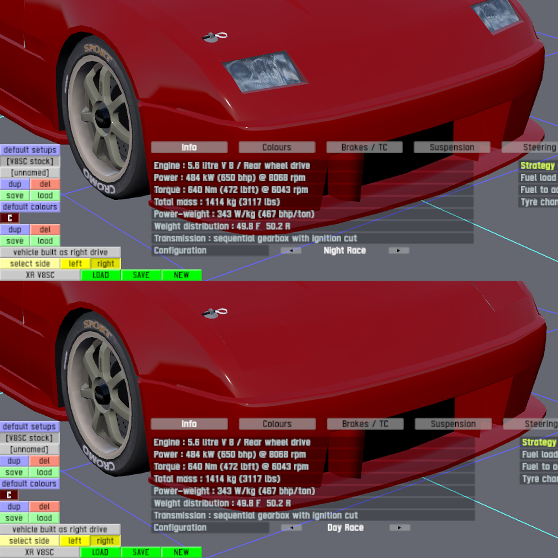The image size is (558, 558).
Task: Open the Colours tab in upper view
Action: tap(277, 147)
